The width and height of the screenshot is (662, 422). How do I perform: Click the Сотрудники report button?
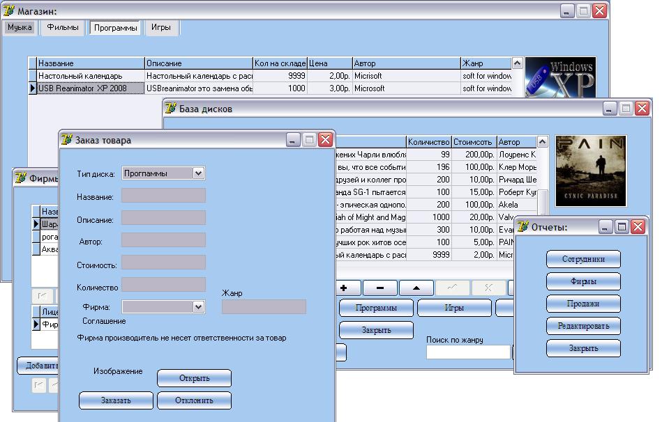583,260
